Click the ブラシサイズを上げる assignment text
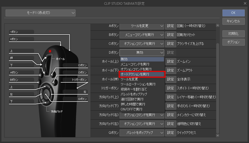Screen dimensions: 249x143 (x=190, y=44)
